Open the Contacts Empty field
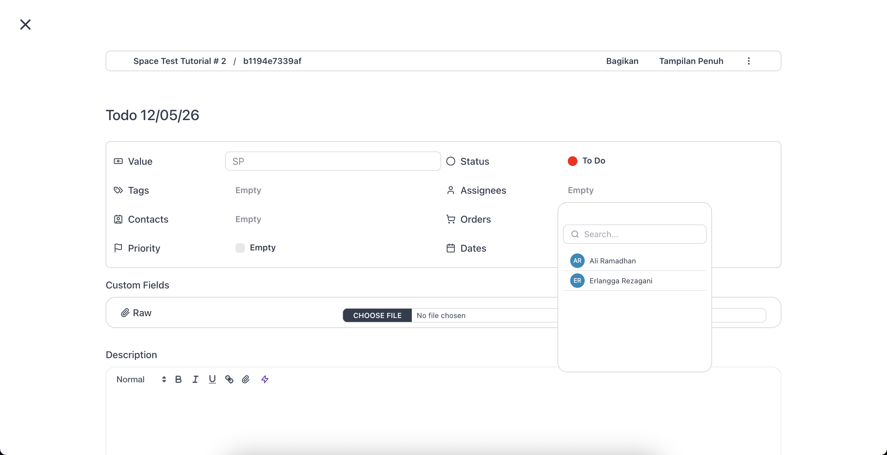The height and width of the screenshot is (455, 887). pos(248,219)
